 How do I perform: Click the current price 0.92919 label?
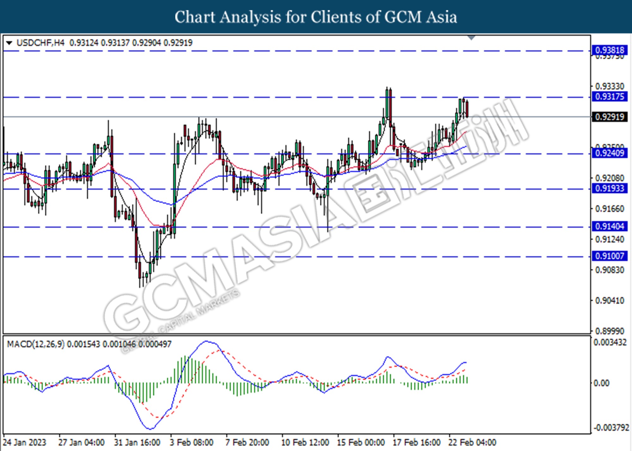click(x=610, y=117)
